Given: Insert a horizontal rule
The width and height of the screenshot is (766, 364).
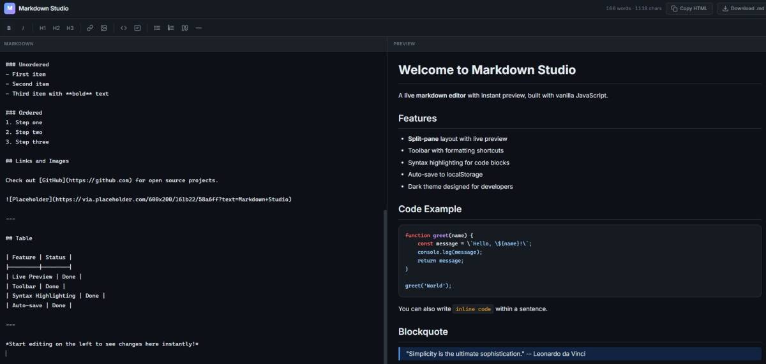Looking at the screenshot, I should pyautogui.click(x=199, y=28).
